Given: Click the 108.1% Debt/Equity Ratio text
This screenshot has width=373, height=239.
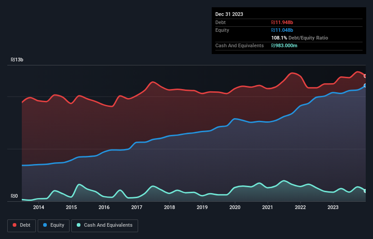Looking at the screenshot, I should (299, 38).
